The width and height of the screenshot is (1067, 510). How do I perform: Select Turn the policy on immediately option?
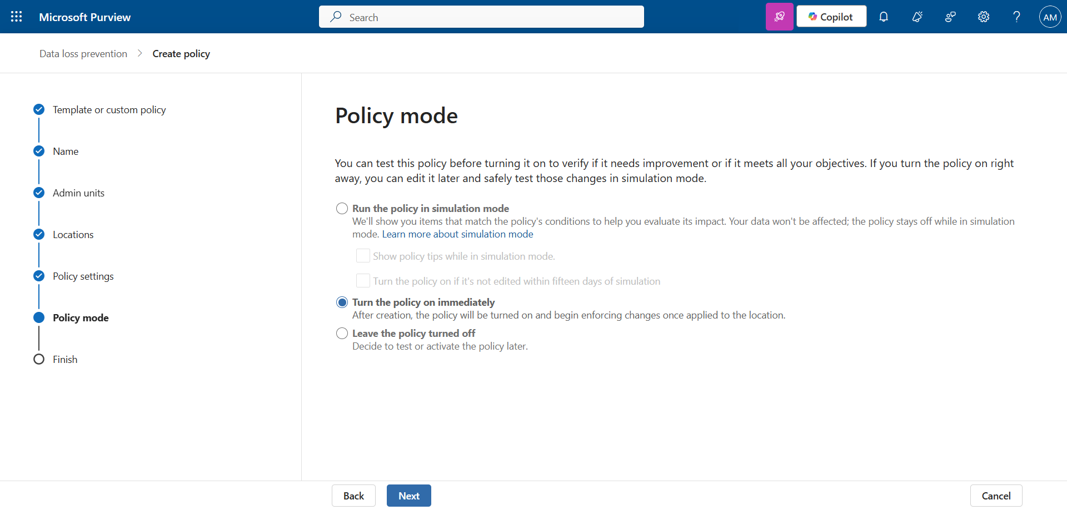(x=342, y=302)
